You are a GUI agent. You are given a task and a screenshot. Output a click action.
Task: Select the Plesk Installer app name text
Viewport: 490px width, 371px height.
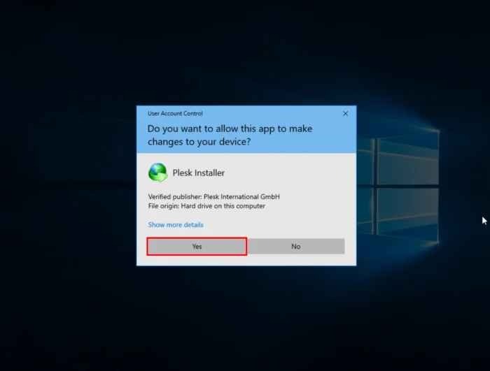tap(198, 173)
